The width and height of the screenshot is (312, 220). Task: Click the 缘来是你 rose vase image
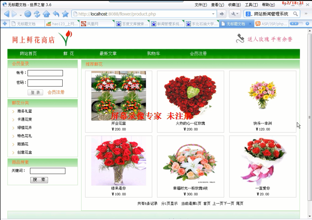pyautogui.click(x=119, y=161)
